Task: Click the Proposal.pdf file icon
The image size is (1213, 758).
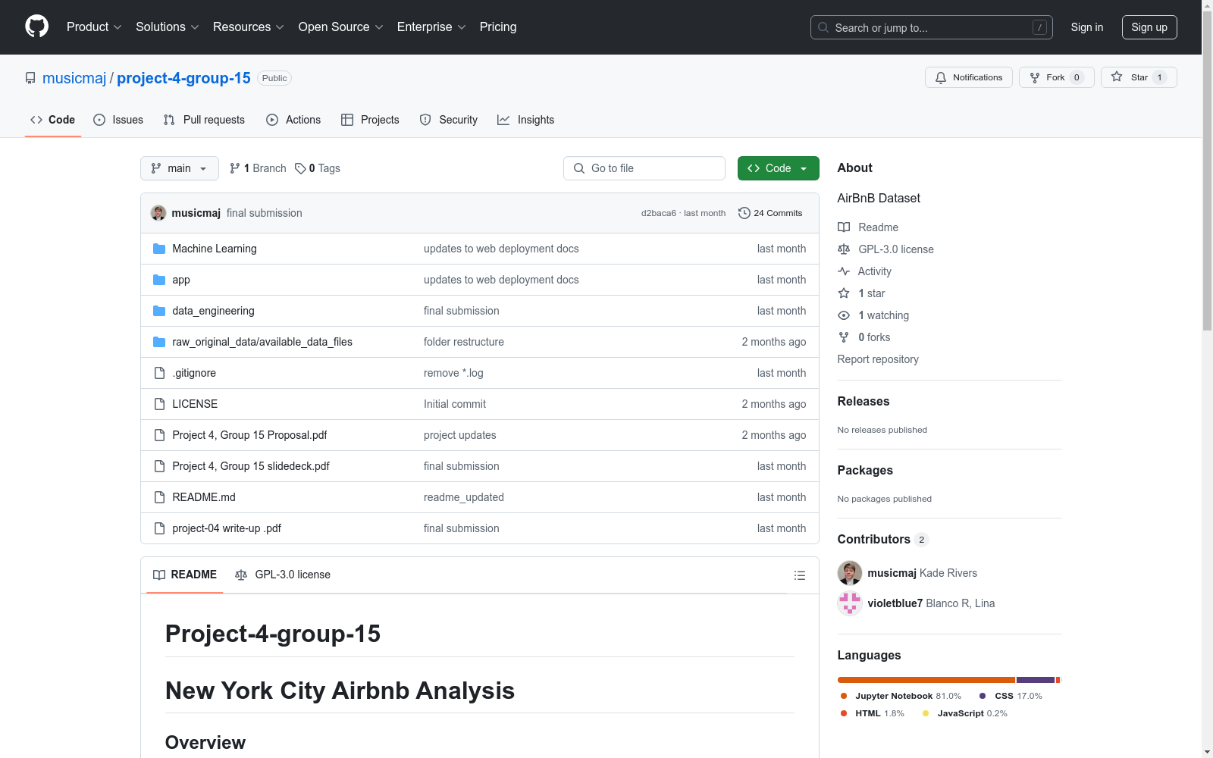Action: pyautogui.click(x=159, y=435)
